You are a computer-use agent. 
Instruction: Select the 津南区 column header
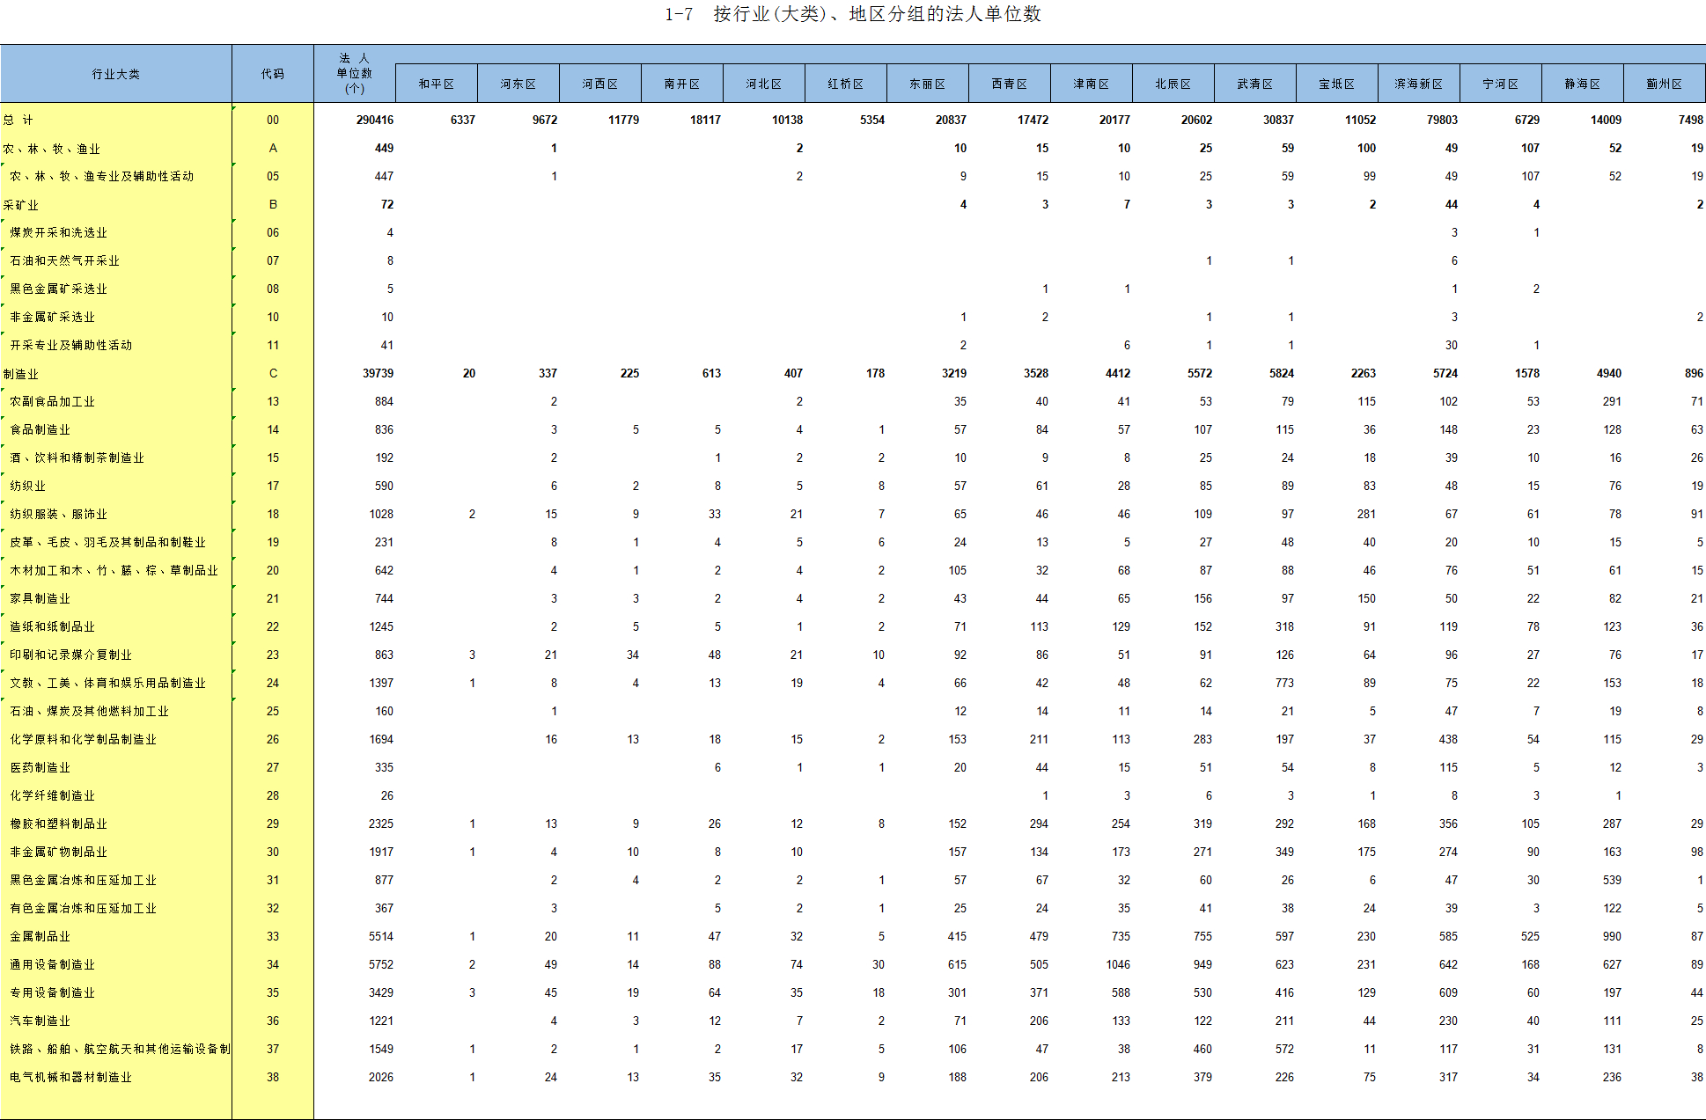(x=1092, y=84)
